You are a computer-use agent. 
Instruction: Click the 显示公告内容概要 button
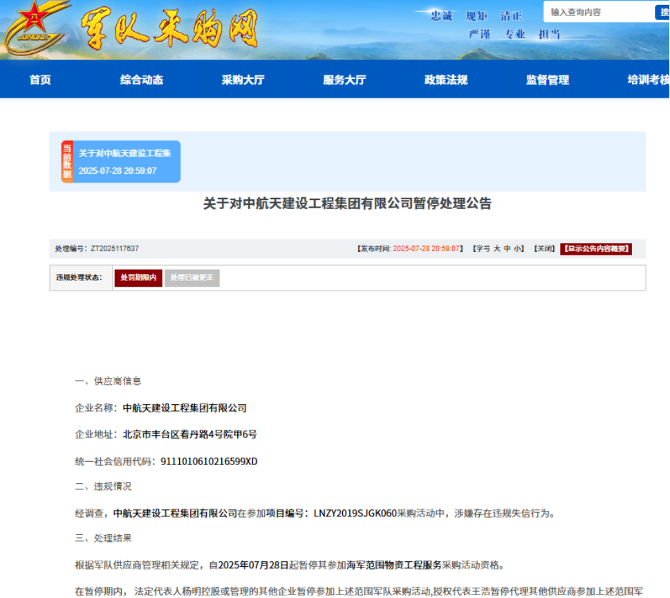click(x=596, y=249)
